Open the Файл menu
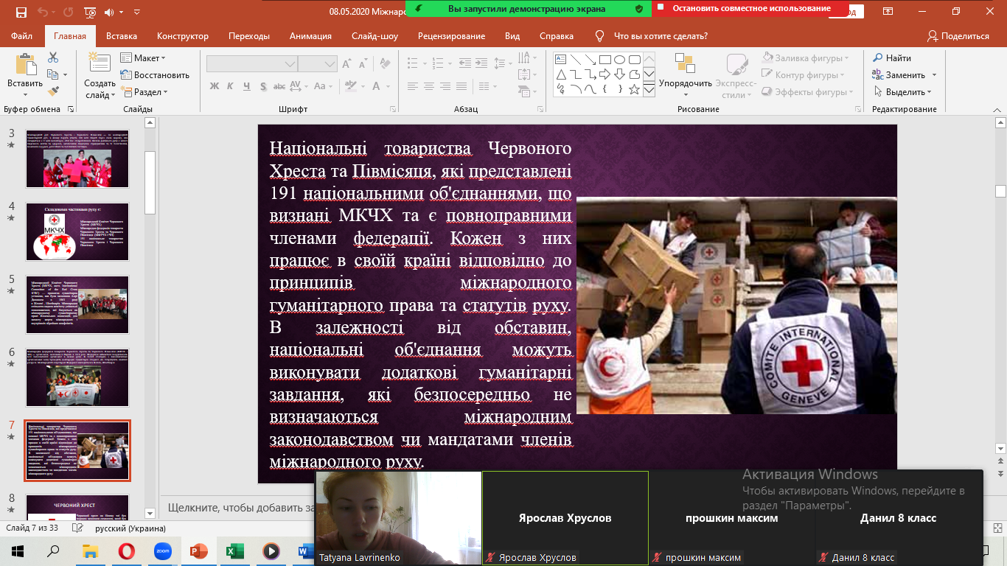 pyautogui.click(x=22, y=36)
